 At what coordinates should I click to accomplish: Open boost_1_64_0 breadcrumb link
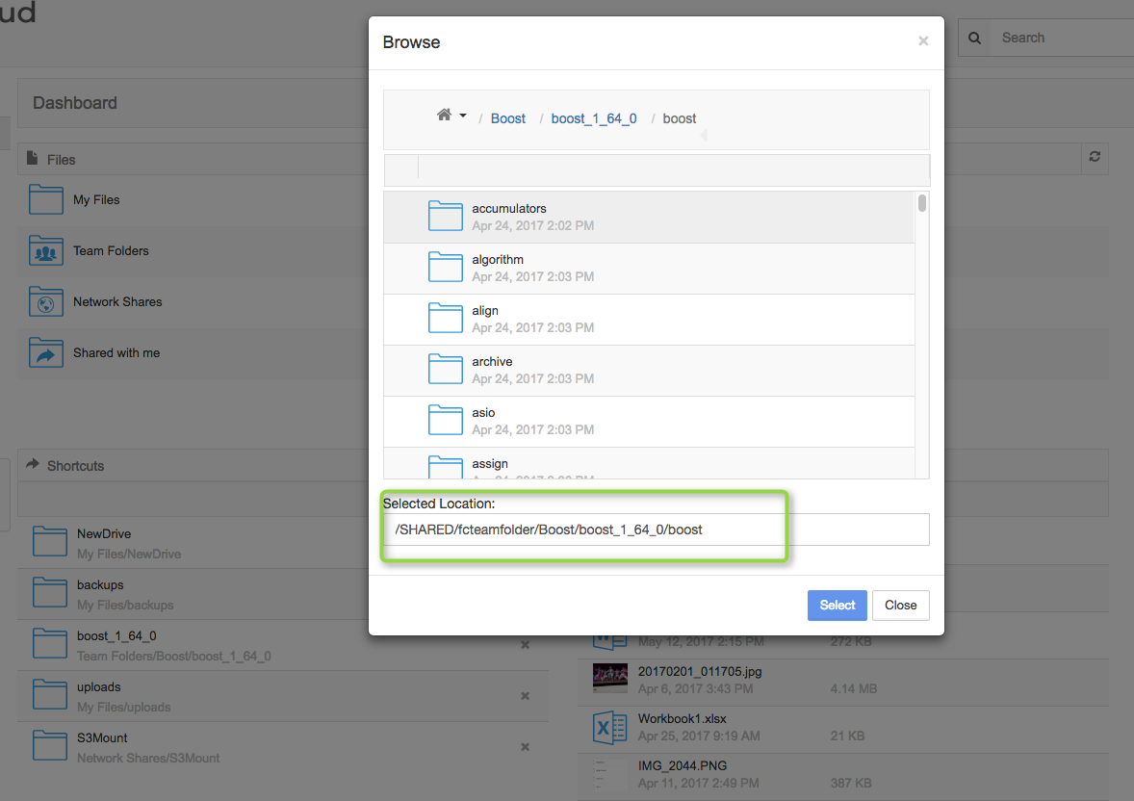point(594,118)
